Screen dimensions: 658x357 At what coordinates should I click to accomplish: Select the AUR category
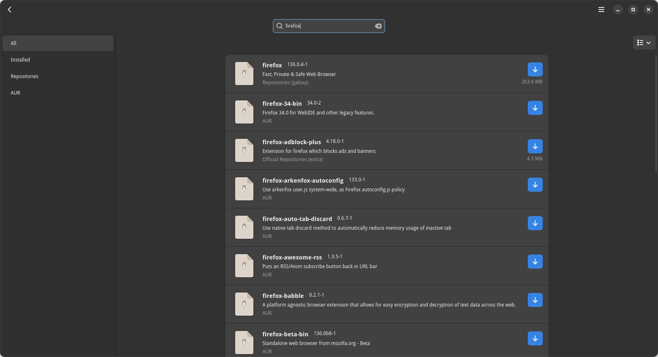pos(58,93)
